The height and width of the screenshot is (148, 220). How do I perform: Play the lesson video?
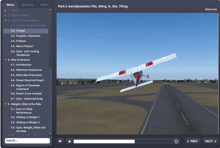coord(70,142)
